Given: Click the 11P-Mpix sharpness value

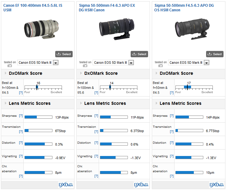Looking at the screenshot, I should 137,117.
